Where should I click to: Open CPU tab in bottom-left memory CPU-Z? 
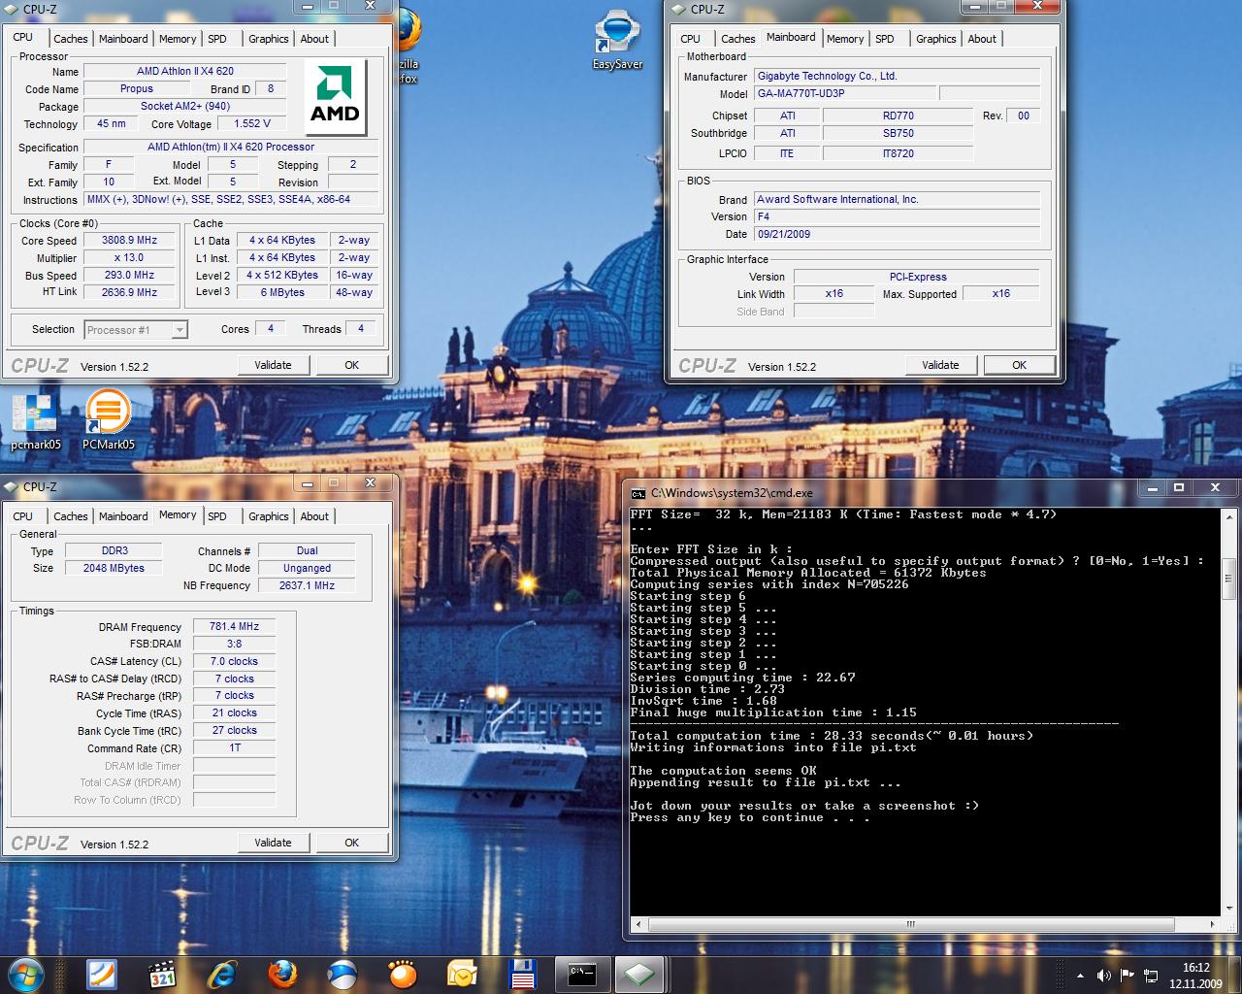[x=23, y=516]
